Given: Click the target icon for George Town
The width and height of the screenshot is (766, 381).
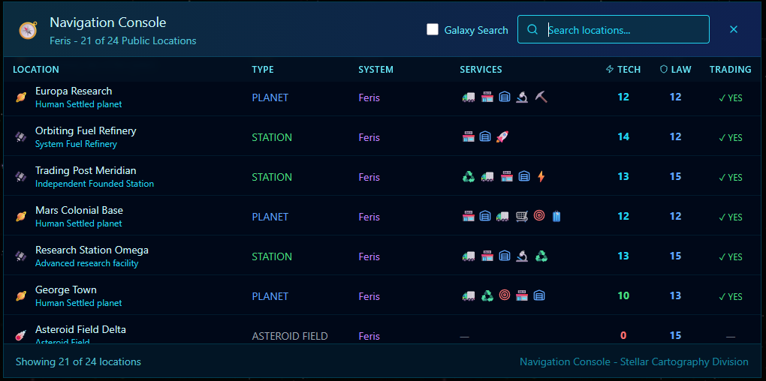Looking at the screenshot, I should click(505, 295).
